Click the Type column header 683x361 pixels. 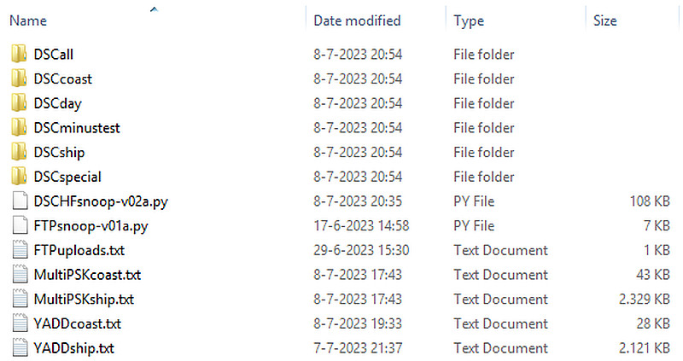(469, 20)
